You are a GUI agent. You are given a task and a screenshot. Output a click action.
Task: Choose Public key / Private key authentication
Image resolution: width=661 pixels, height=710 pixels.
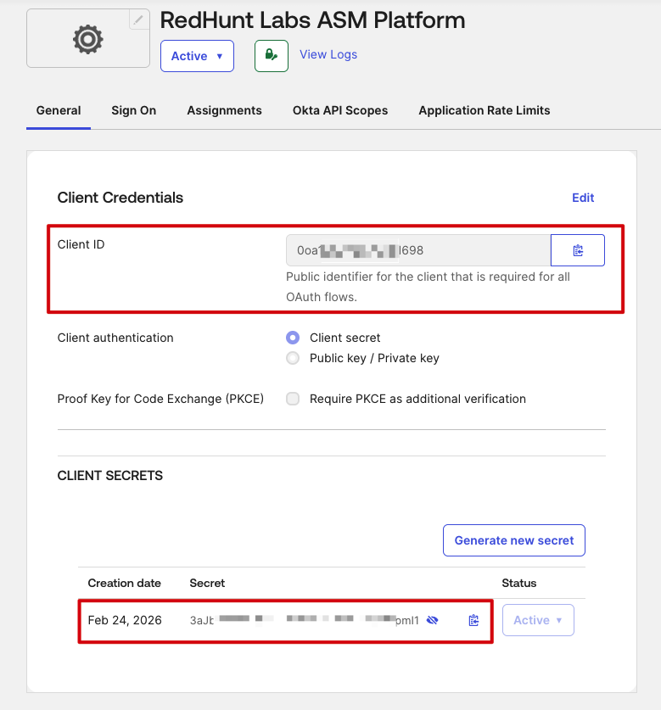pyautogui.click(x=293, y=358)
